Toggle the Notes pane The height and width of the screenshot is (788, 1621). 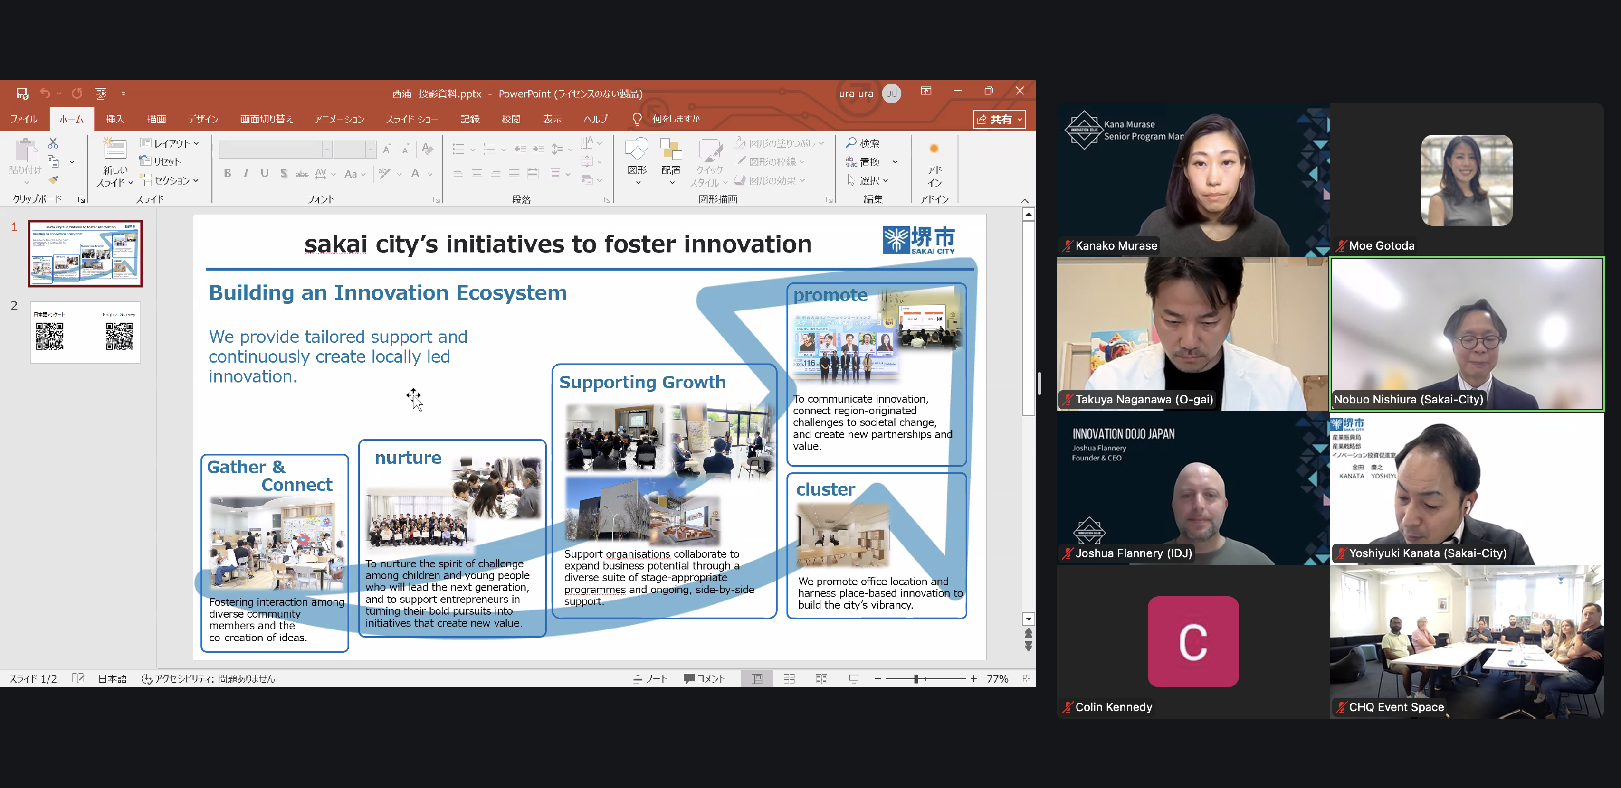coord(650,678)
